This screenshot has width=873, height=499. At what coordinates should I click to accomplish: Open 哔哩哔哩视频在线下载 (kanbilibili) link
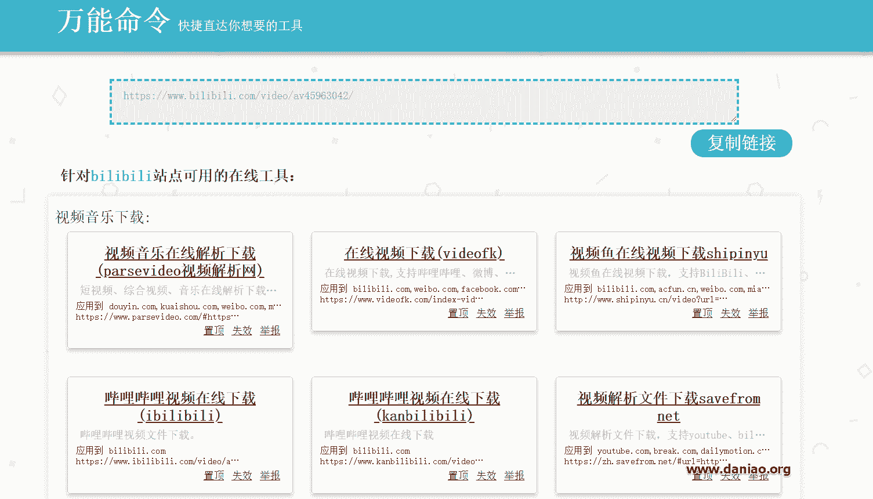[x=424, y=407]
